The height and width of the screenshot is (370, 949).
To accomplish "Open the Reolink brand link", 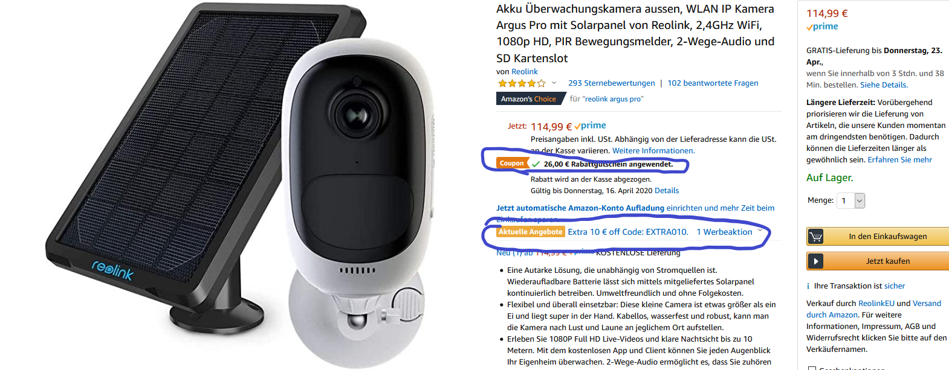I will point(524,72).
